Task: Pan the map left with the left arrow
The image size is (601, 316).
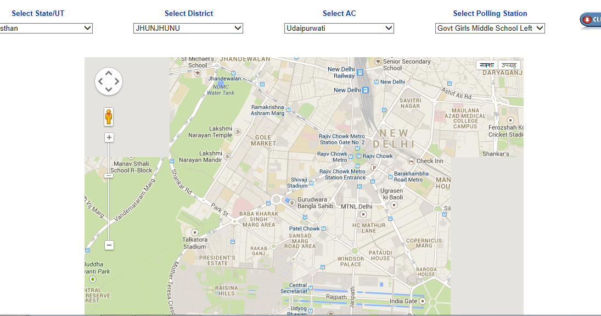Action: pos(101,81)
